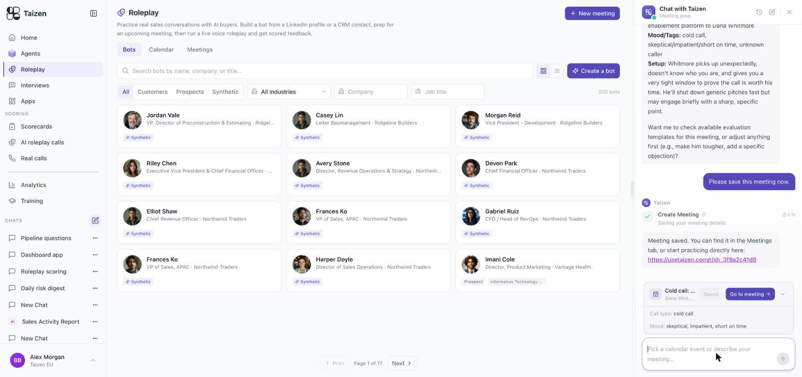Open Harper Doyle bot card
802x377 pixels.
tap(368, 271)
